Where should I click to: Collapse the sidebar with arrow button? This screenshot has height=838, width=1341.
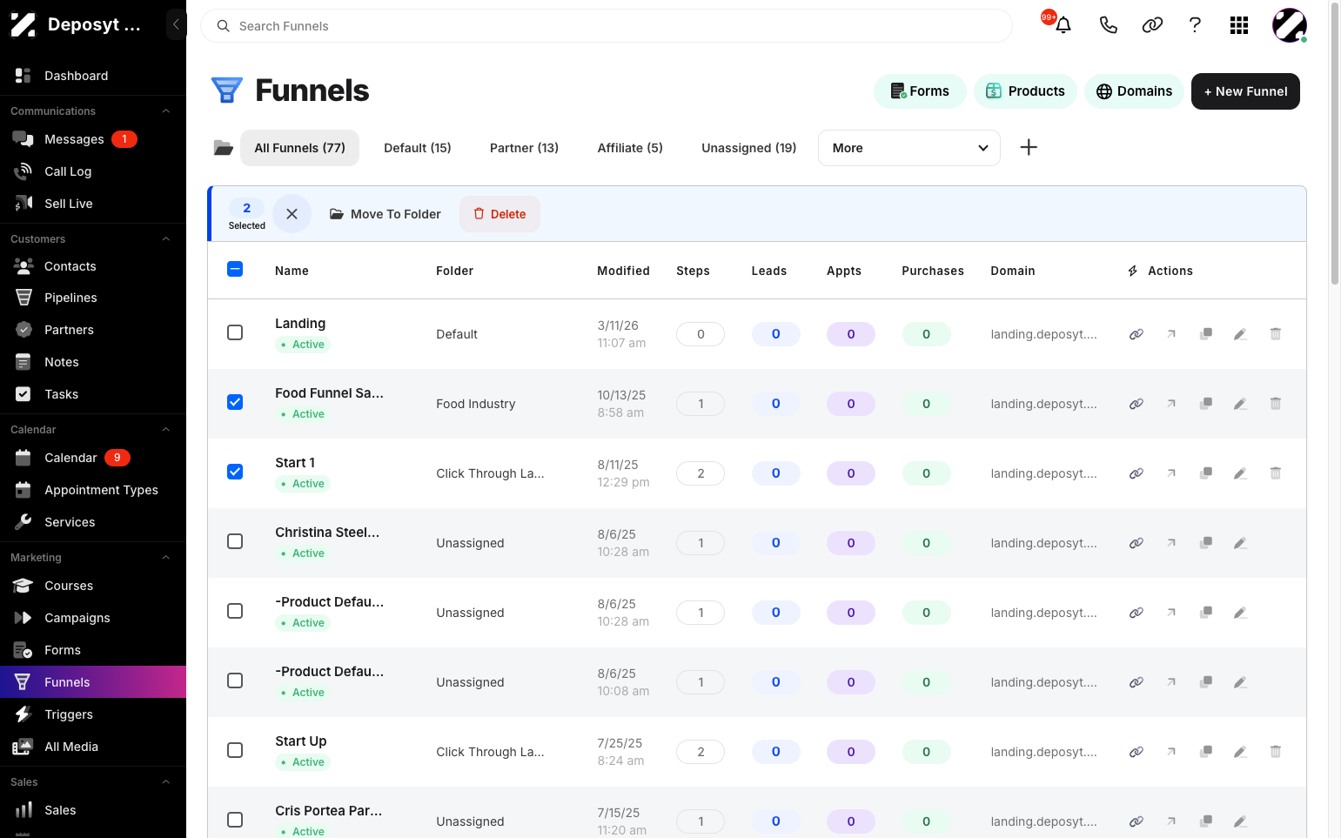pyautogui.click(x=176, y=24)
